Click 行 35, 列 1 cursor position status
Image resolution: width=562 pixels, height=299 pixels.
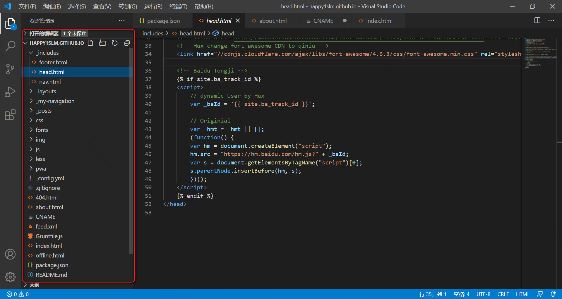coord(433,294)
